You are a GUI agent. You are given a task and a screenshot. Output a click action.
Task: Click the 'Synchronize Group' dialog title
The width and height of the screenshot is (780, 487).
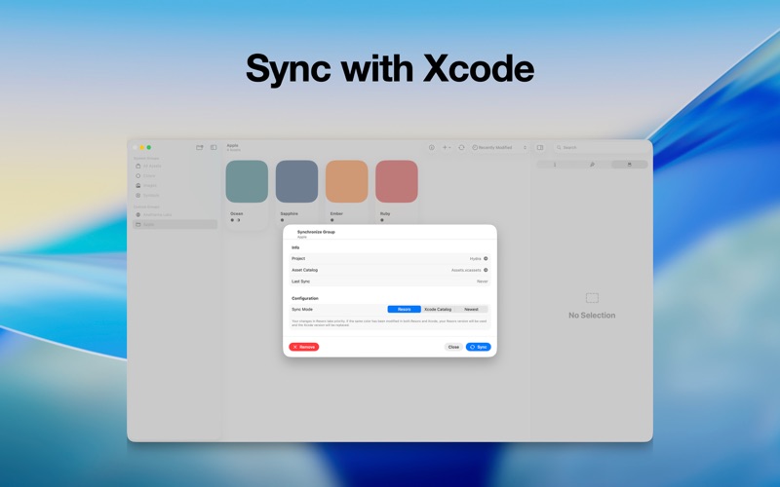[x=316, y=232]
